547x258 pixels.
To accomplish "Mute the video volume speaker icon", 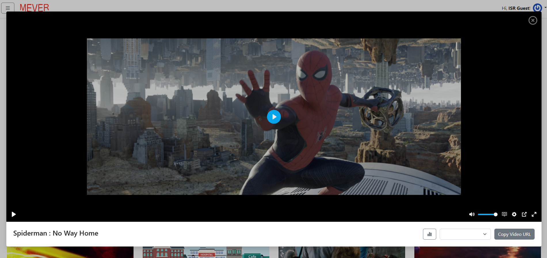I will tap(472, 214).
